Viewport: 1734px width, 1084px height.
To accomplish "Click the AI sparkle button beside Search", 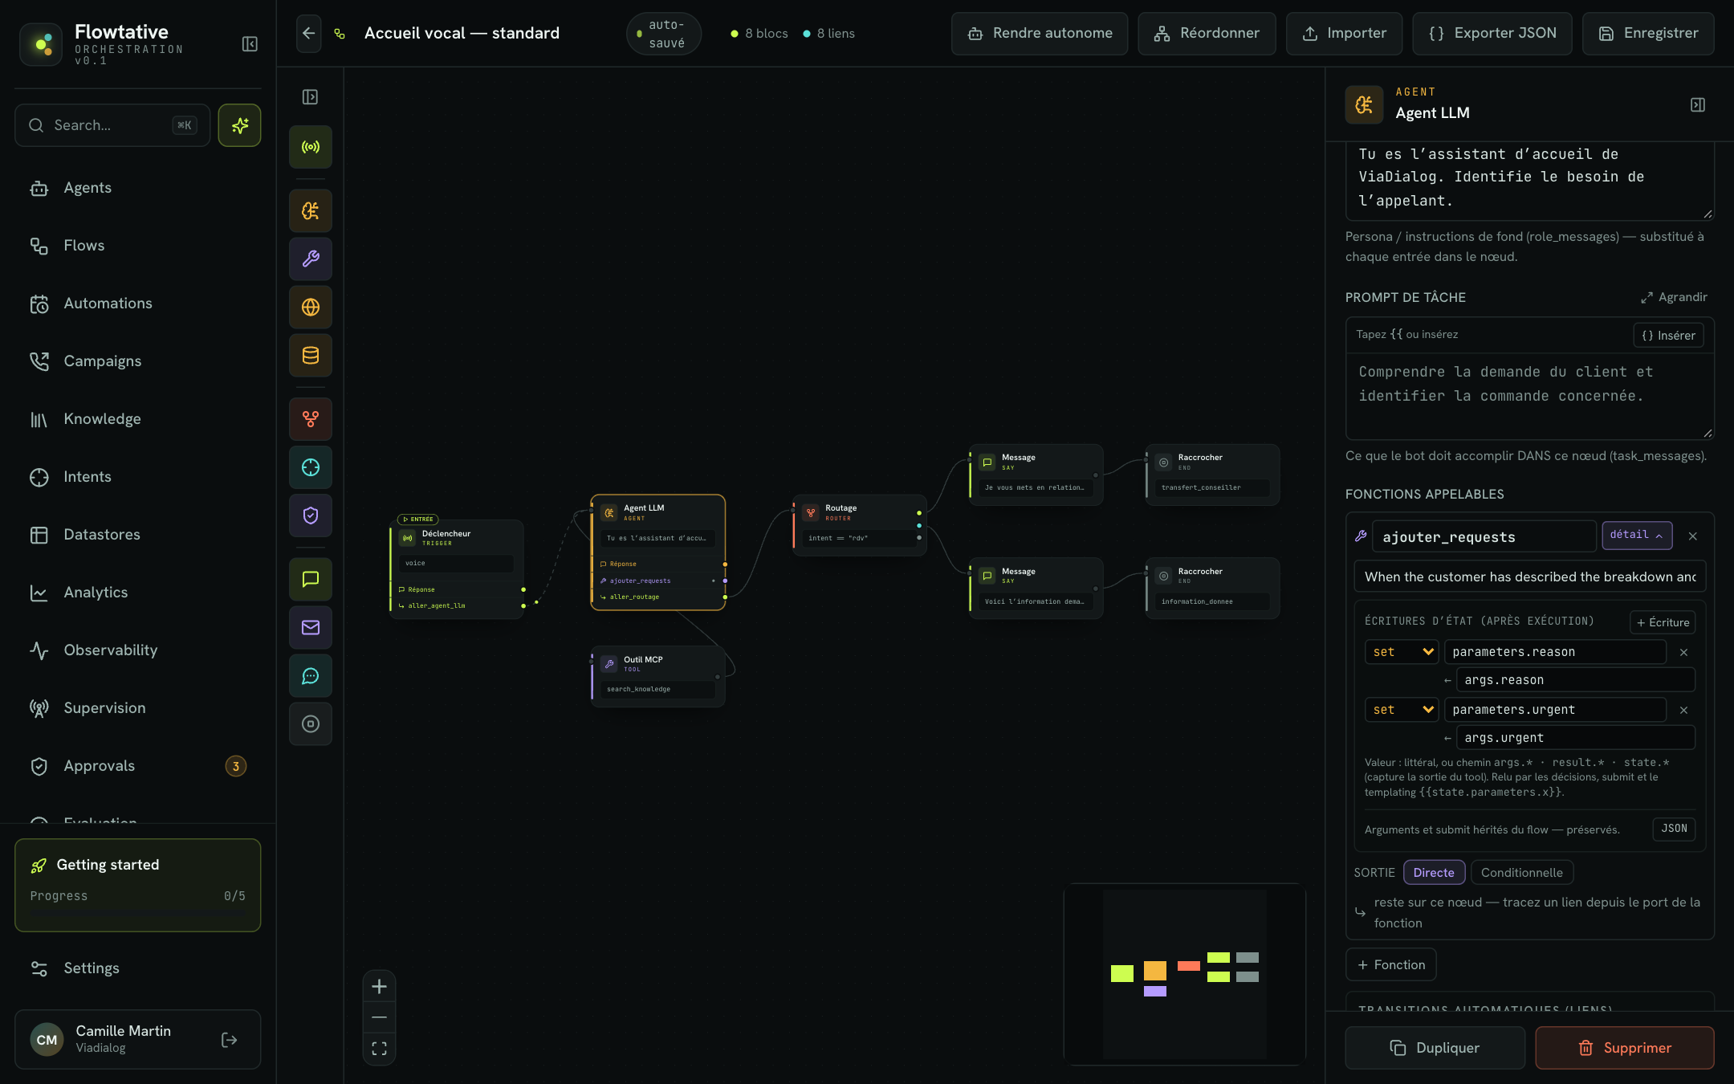I will 239,125.
